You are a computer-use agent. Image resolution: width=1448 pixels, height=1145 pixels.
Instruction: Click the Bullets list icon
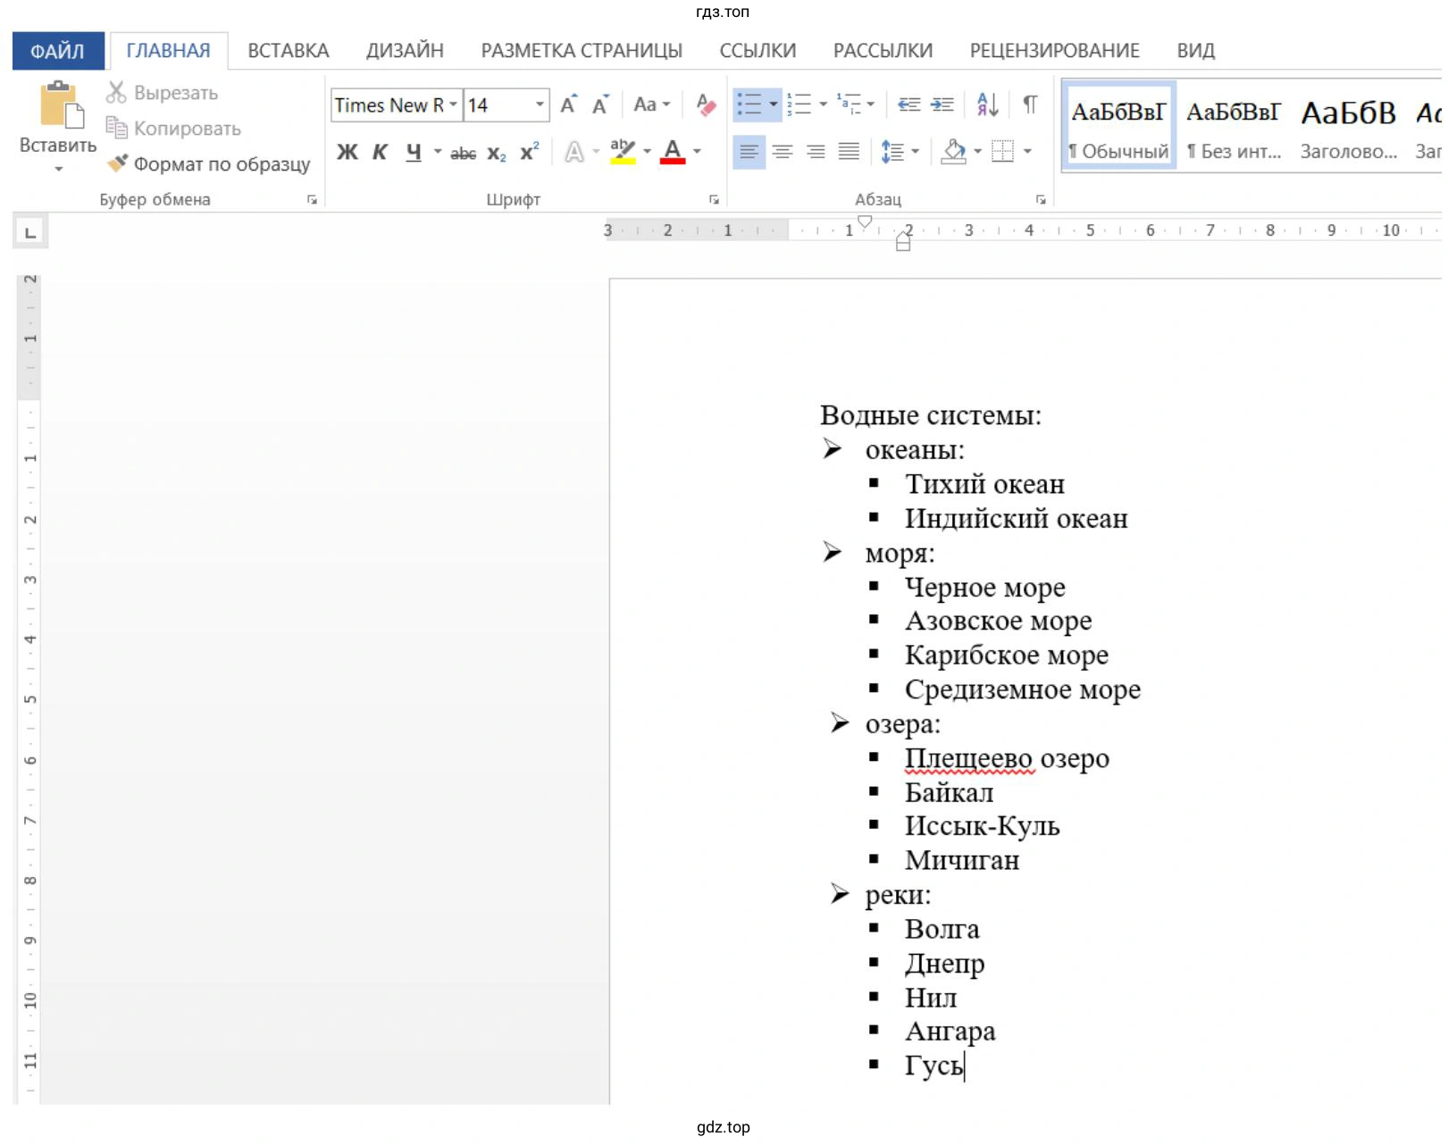pyautogui.click(x=749, y=104)
